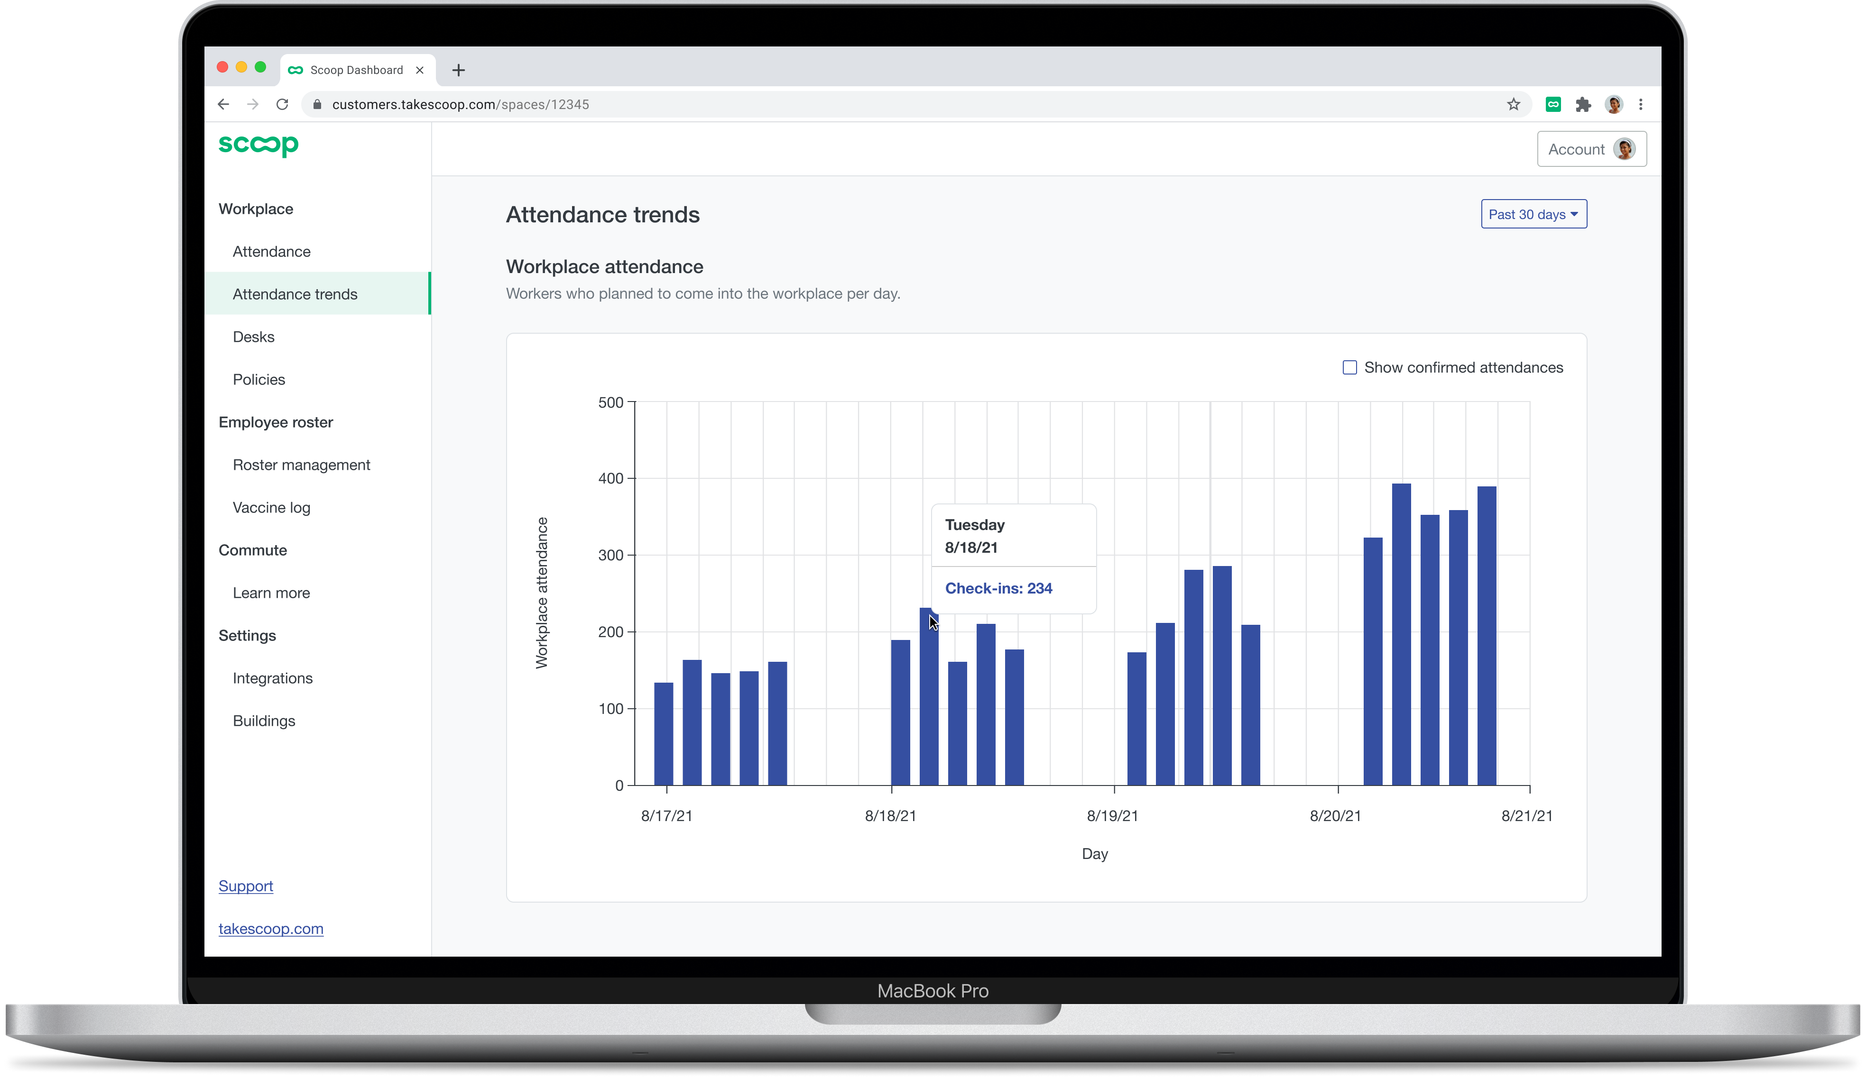Bookmark page with the star icon
This screenshot has width=1866, height=1078.
pos(1514,104)
